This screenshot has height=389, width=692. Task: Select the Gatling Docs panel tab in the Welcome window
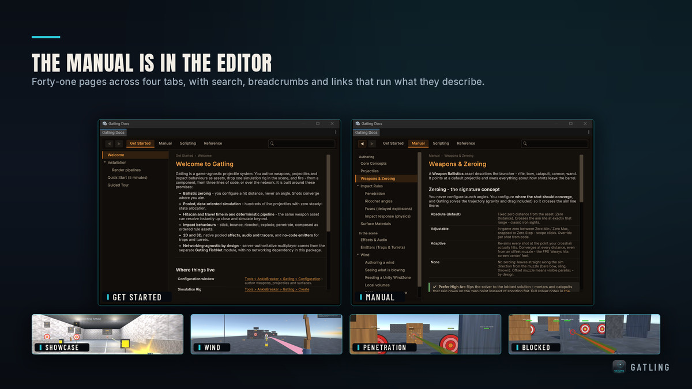(x=114, y=133)
